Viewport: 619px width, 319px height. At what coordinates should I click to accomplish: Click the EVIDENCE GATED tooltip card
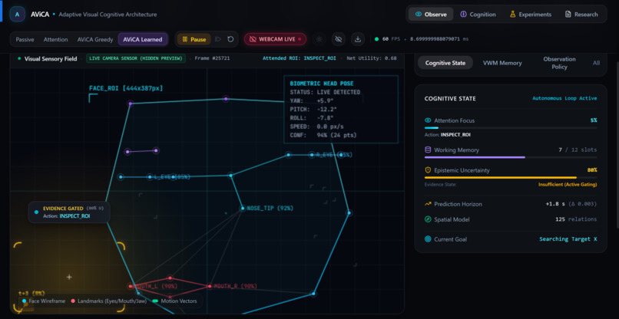(x=69, y=212)
